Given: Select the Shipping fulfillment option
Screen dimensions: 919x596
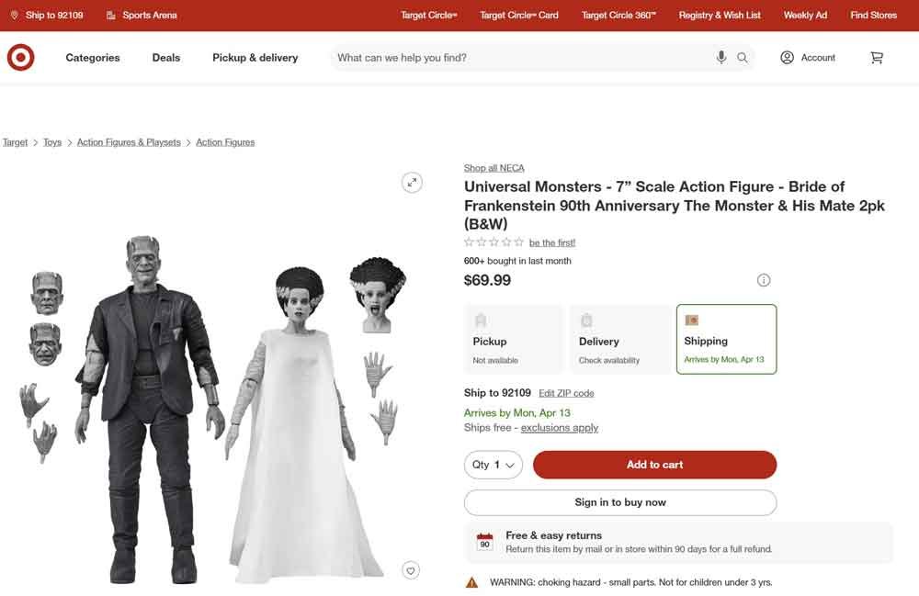Looking at the screenshot, I should (x=726, y=339).
